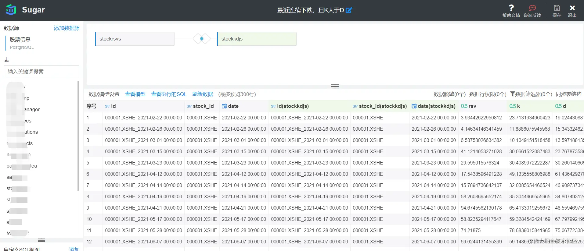Screen dimensions: 584x251
Task: Click the 添加数据源 link
Action: [x=67, y=28]
